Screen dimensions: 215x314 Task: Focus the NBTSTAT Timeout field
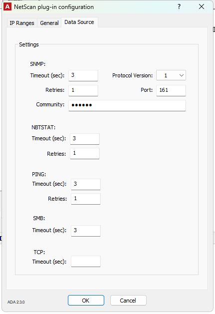tap(85, 139)
